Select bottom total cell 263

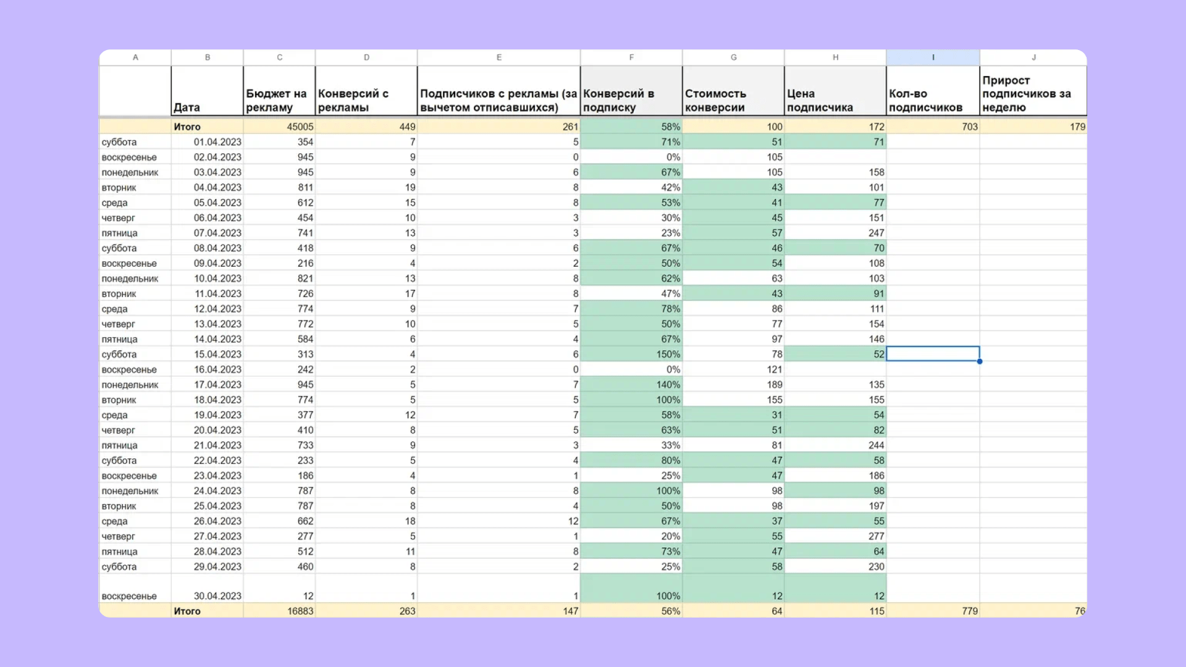(366, 611)
